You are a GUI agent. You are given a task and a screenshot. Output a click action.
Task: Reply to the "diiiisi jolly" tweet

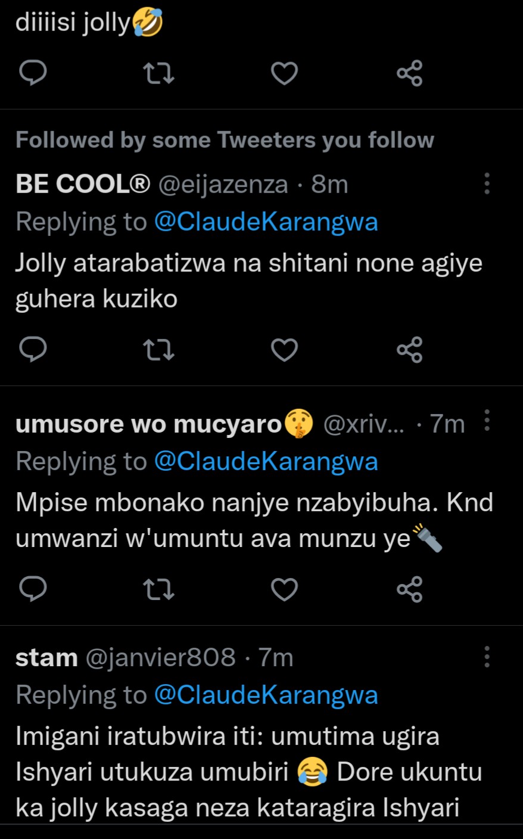(33, 73)
